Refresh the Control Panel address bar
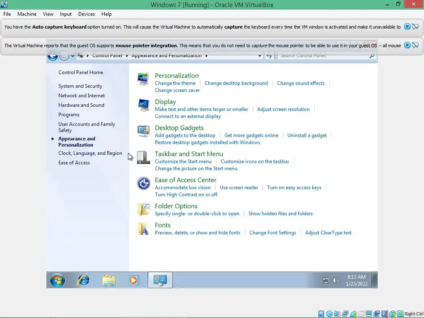Screen dimensions: 424x318 [x=269, y=56]
